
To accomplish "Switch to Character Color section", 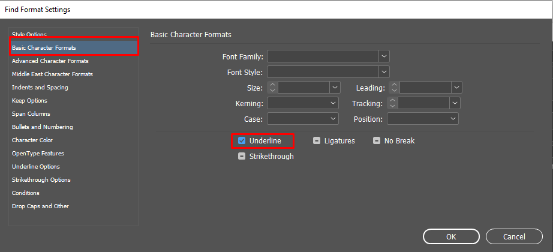I will 33,140.
